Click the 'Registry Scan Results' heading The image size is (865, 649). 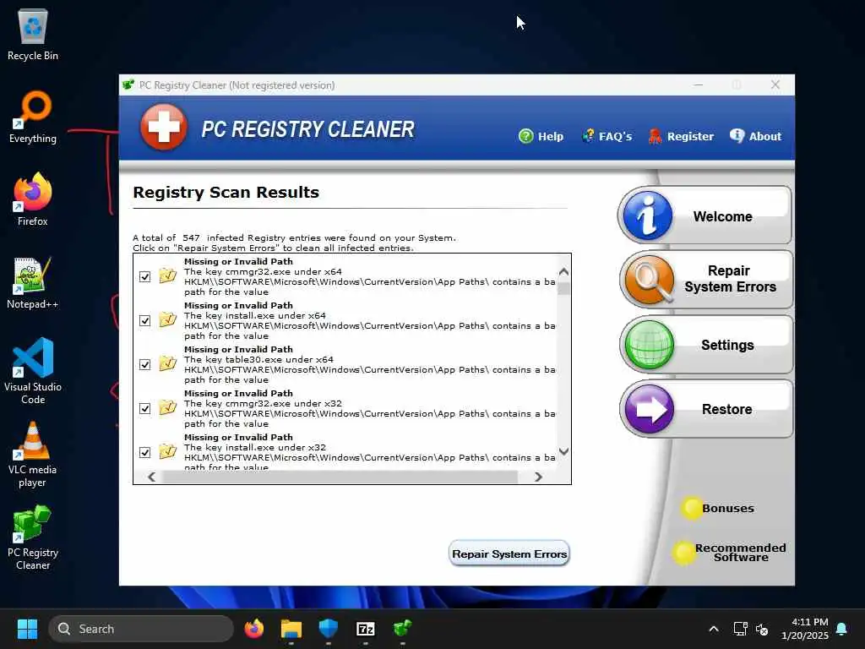tap(226, 192)
